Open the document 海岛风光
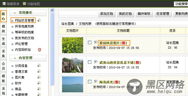 [110, 82]
